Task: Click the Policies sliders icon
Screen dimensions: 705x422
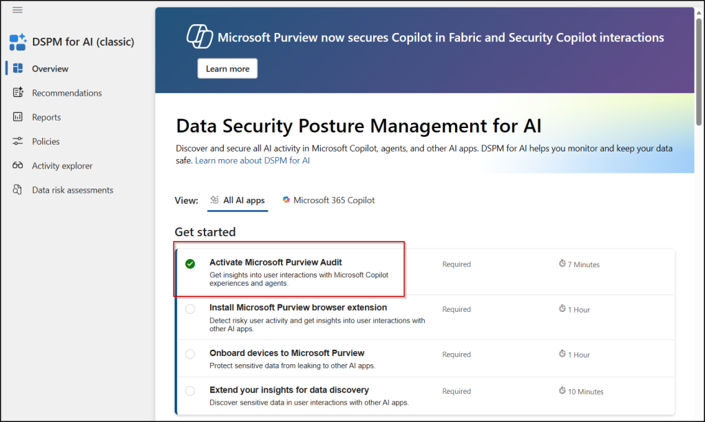Action: pos(17,141)
